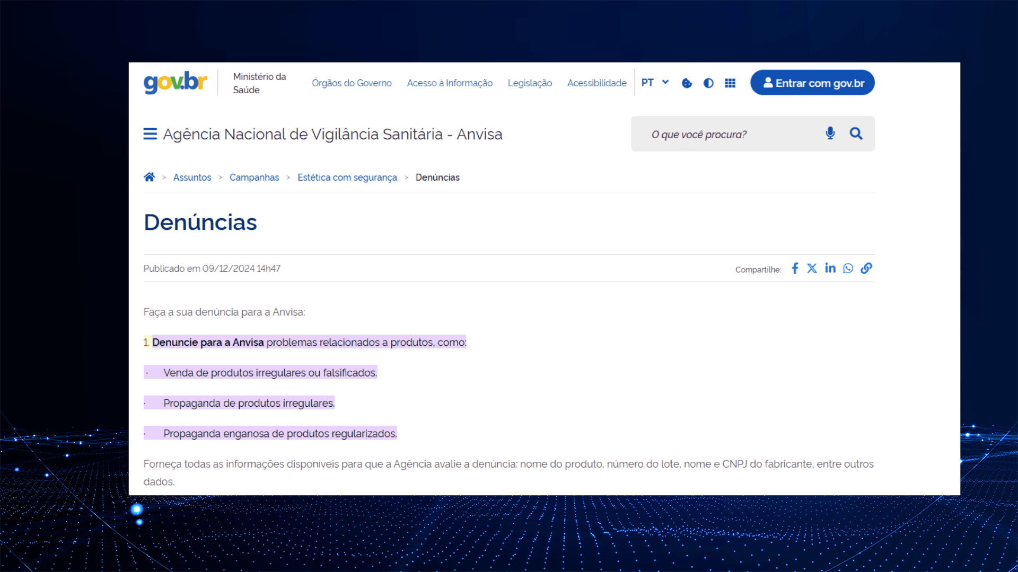The width and height of the screenshot is (1018, 572).
Task: Click Agência Nacional de Vigilância Sanitária title
Action: coord(332,134)
